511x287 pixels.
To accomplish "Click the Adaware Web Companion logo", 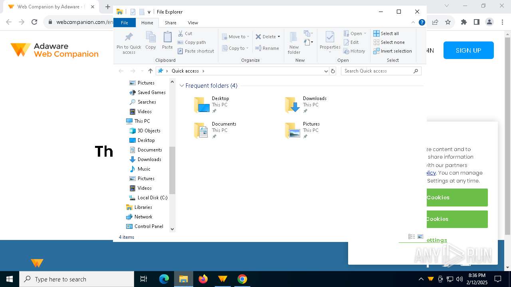I will pos(55,50).
